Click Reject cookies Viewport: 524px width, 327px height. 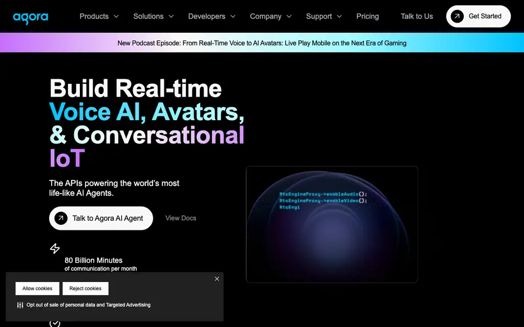[x=85, y=289]
